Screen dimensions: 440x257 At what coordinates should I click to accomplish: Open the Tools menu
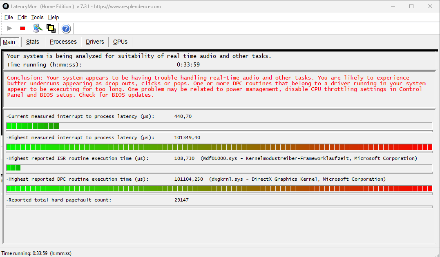37,17
